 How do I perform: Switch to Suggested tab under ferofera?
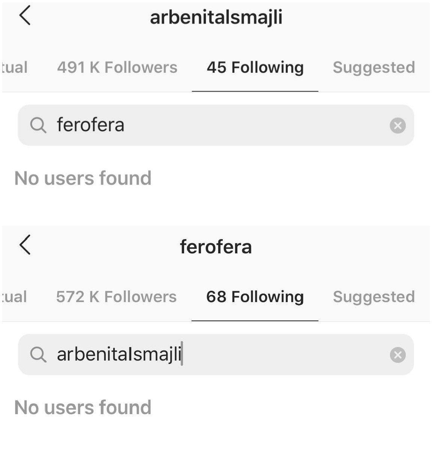(374, 297)
